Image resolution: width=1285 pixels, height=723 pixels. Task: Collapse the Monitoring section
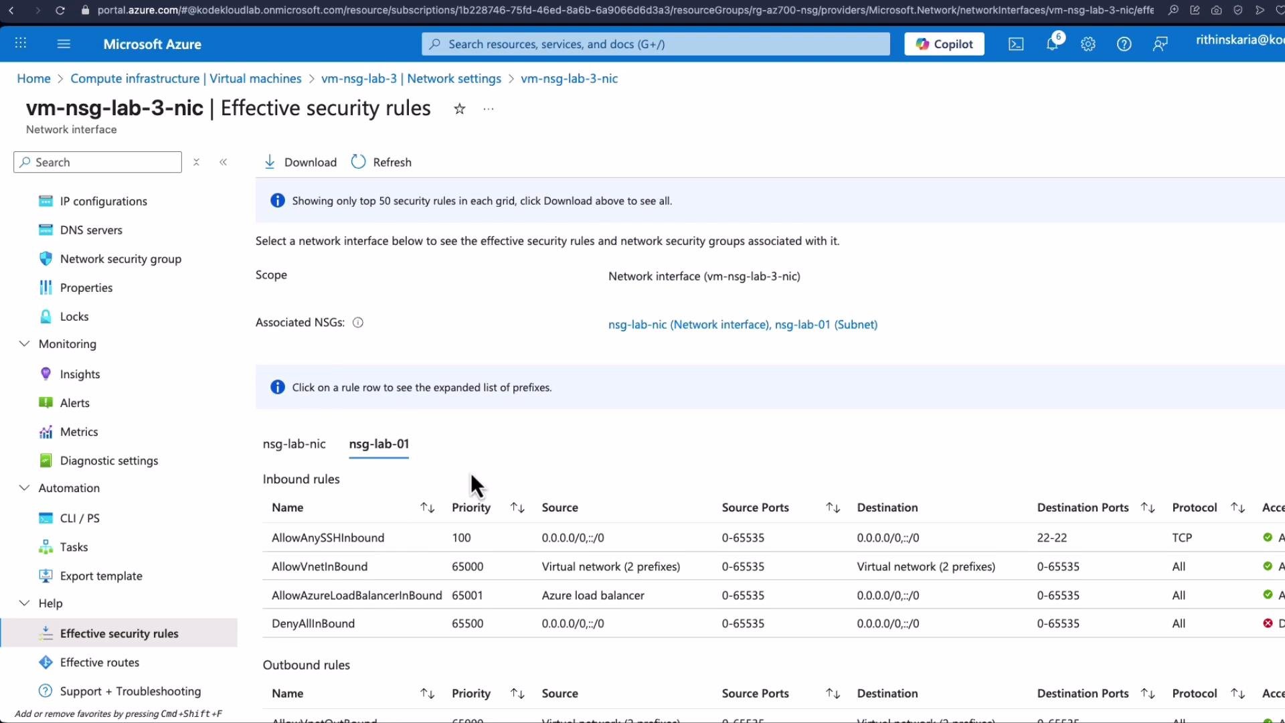click(24, 343)
